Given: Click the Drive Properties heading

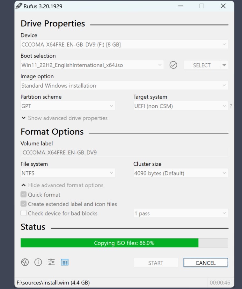Looking at the screenshot, I should click(x=53, y=24).
